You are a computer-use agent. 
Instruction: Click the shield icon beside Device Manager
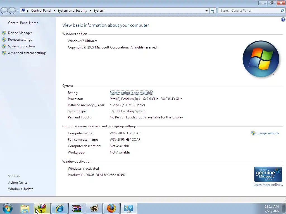(x=4, y=33)
